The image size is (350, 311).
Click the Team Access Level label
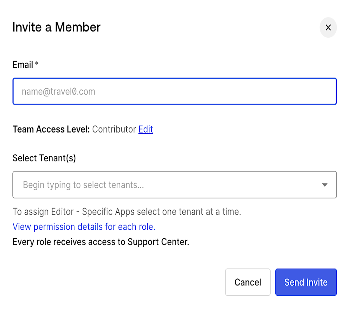[x=51, y=129]
